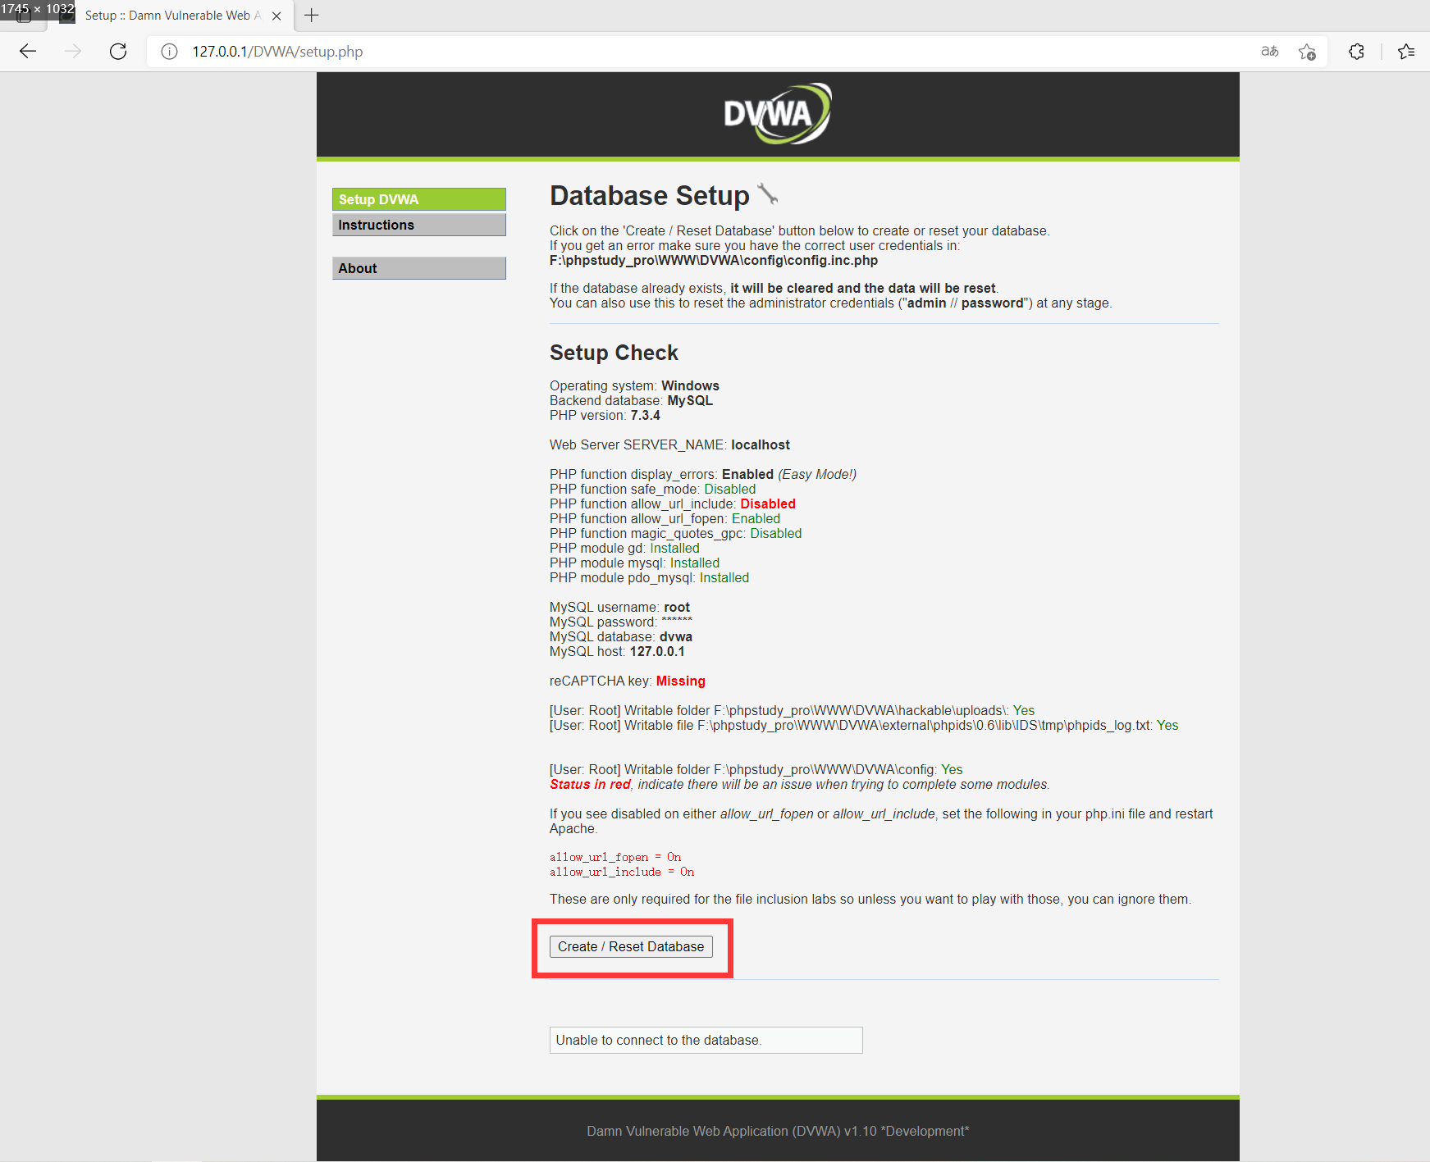Screen dimensions: 1430x1162
Task: Click the Setup Check heading
Action: point(614,353)
